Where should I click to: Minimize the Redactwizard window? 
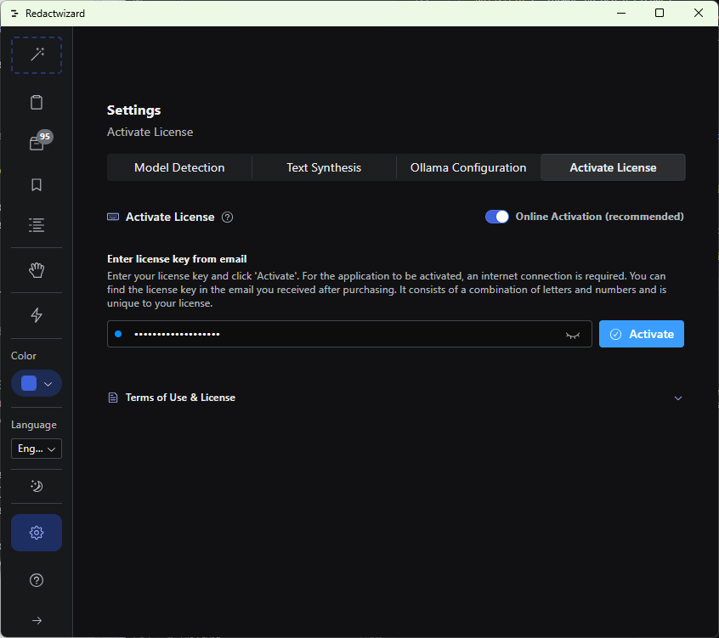click(x=621, y=14)
